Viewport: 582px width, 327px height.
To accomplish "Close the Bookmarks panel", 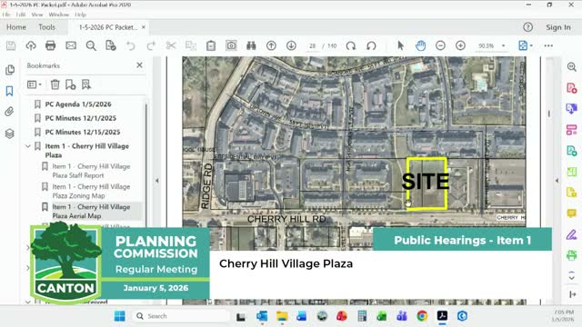I will click(x=139, y=65).
